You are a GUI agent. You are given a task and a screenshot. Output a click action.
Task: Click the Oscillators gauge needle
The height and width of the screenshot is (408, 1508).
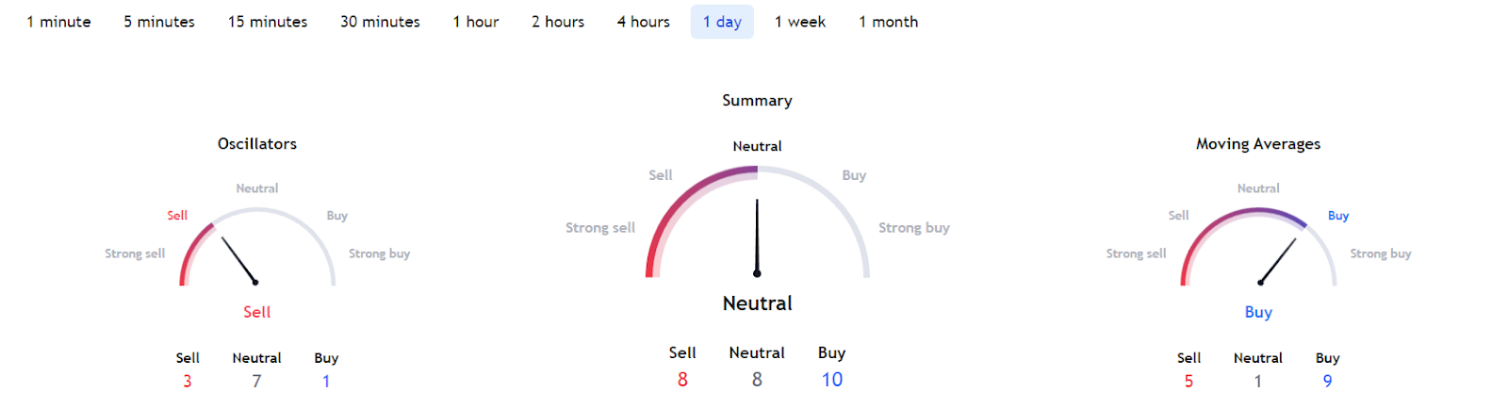239,260
